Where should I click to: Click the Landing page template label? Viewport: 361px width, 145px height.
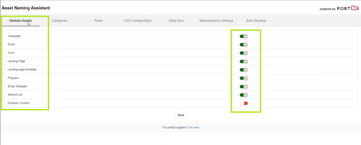(22, 69)
